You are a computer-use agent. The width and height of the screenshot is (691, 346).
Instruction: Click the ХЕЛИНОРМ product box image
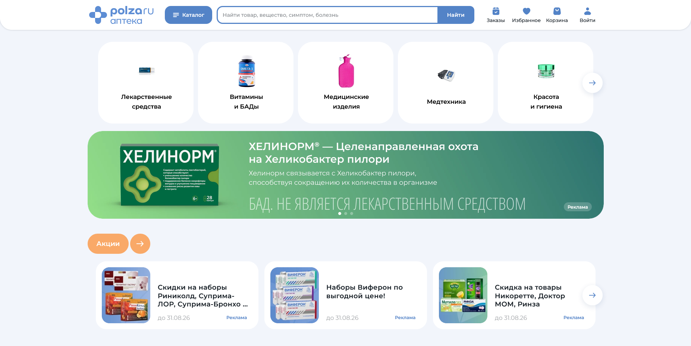[170, 175]
